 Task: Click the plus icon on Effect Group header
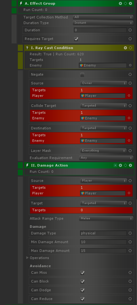pos(120,3)
